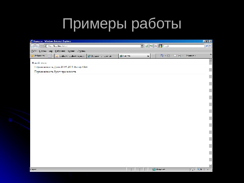Open the Home button dropdown arrow
Screen dimensions: 244x183
tap(165, 56)
